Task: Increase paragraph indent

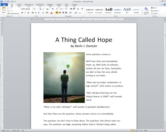Action: (74, 9)
